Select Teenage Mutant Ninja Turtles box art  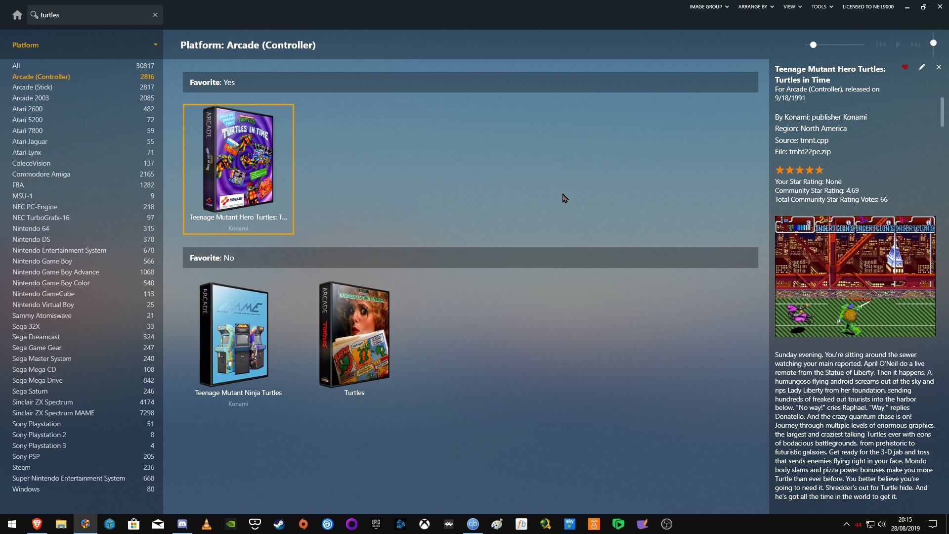click(x=234, y=334)
